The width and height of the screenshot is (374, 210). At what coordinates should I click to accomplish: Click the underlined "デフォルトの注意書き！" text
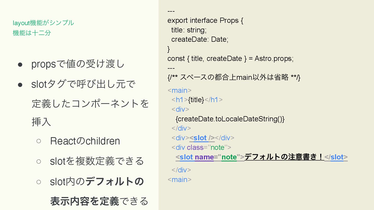click(284, 157)
